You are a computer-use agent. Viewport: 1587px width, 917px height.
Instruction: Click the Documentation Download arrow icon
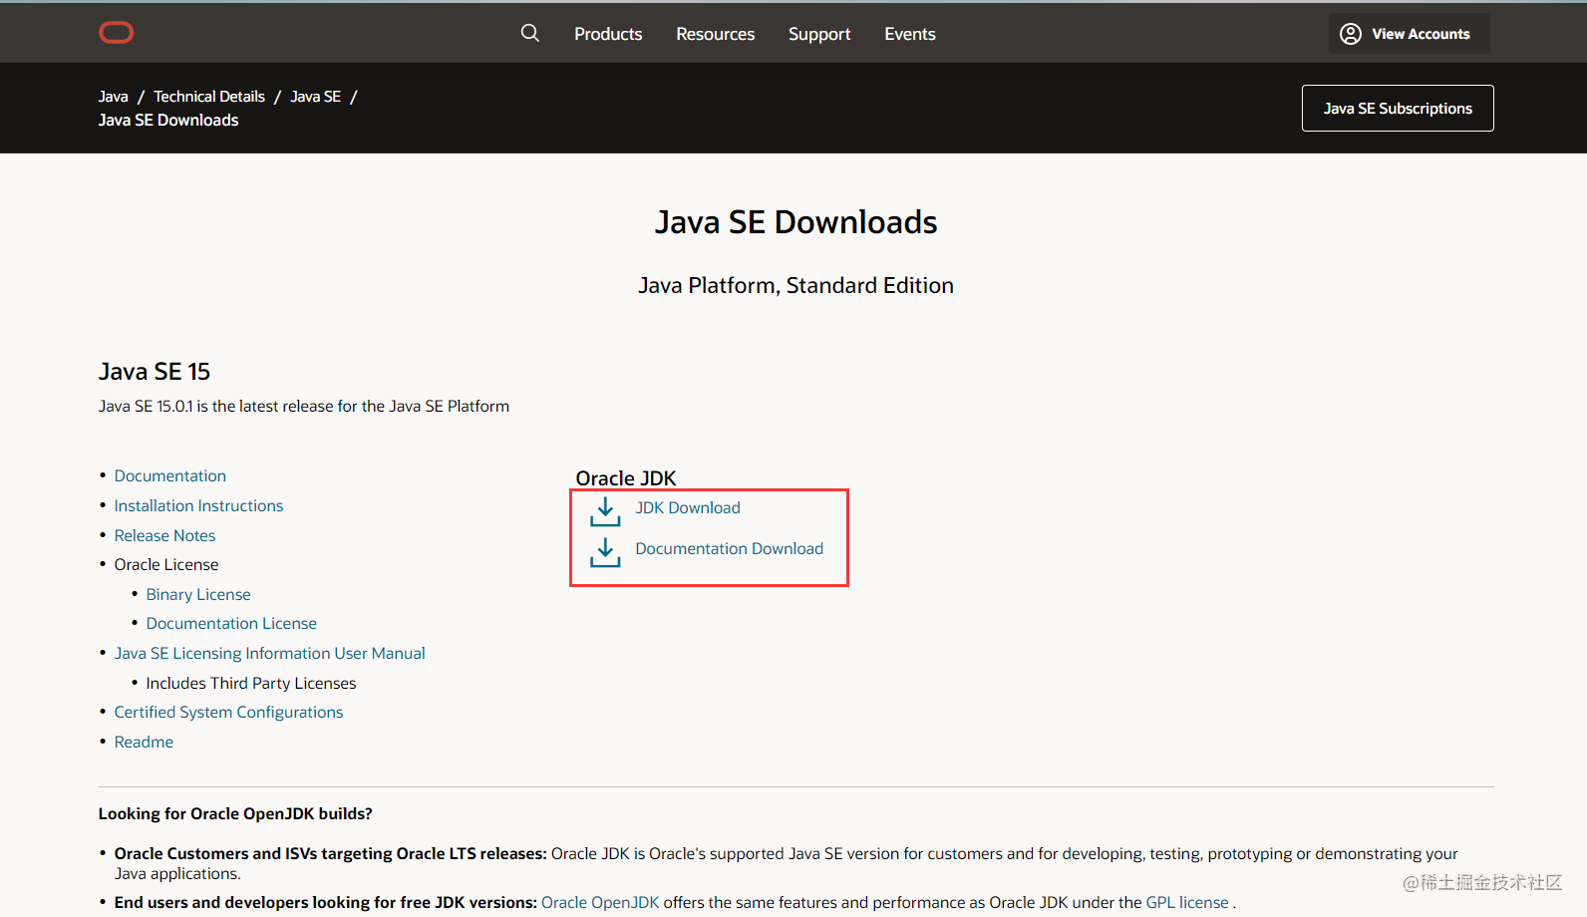pos(605,552)
